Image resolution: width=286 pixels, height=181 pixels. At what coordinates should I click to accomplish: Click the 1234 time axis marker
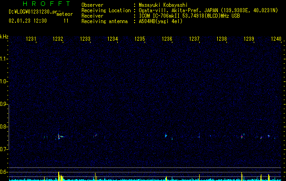click(x=113, y=39)
